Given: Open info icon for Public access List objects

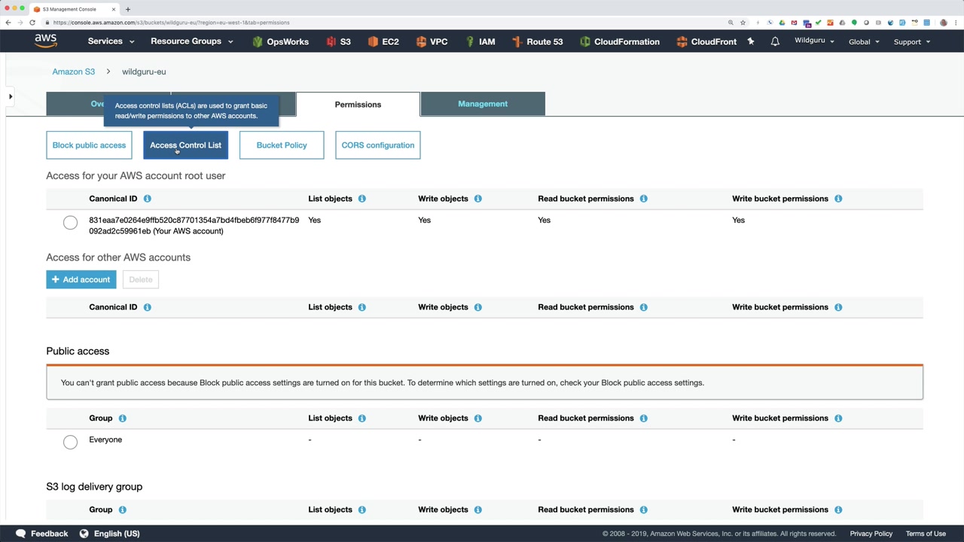Looking at the screenshot, I should (362, 419).
